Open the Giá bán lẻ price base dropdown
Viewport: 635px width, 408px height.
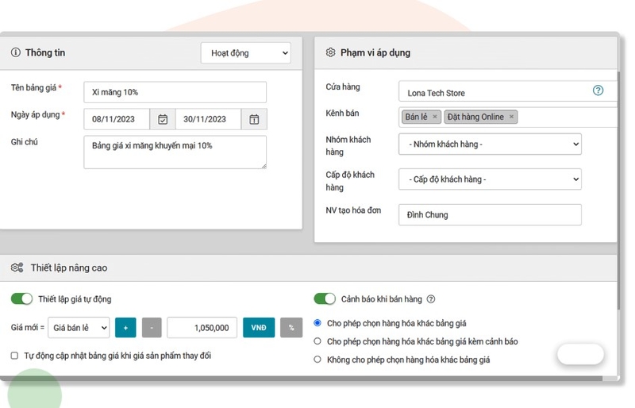[79, 327]
